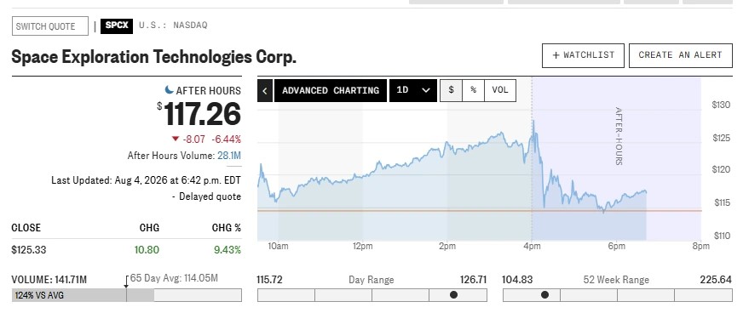Viewport: 749px width, 313px height.
Task: Open the 1D time range dropdown
Action: [413, 91]
